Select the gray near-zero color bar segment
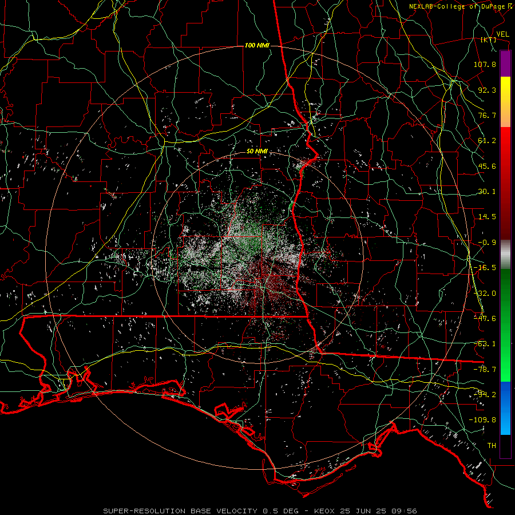 click(505, 255)
